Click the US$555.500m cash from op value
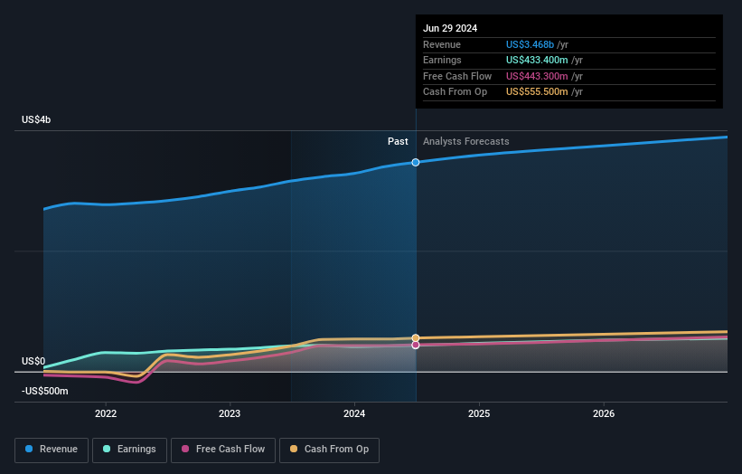The image size is (742, 474). coord(537,92)
